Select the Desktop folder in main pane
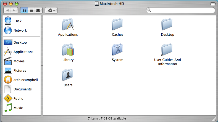The width and height of the screenshot is (218, 122). (167, 24)
